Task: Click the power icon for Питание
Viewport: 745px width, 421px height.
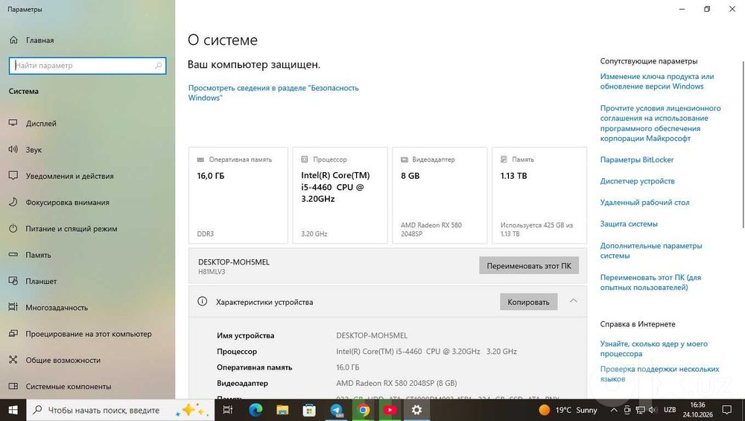Action: pyautogui.click(x=13, y=228)
